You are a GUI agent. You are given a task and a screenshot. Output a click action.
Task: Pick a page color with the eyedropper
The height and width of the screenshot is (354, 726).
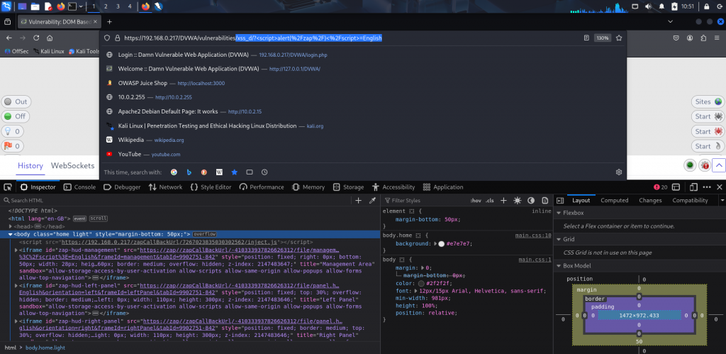tap(372, 201)
